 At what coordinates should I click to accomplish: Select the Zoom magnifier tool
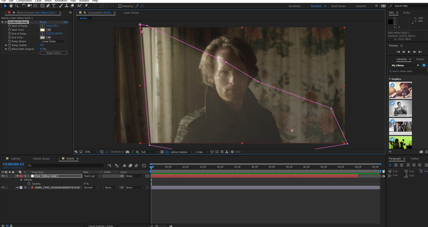[16, 6]
